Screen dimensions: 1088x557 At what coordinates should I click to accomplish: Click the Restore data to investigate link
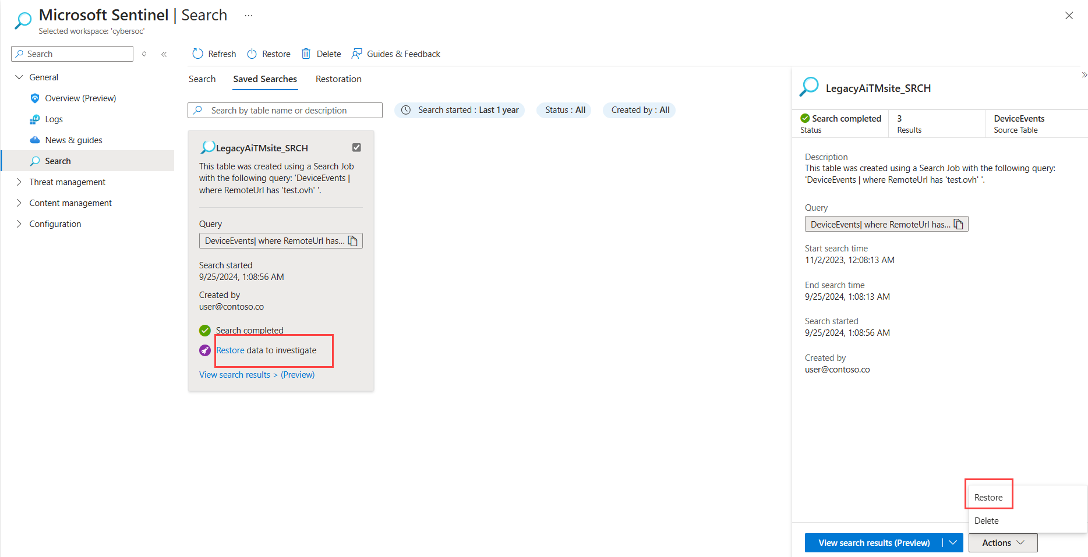click(229, 350)
